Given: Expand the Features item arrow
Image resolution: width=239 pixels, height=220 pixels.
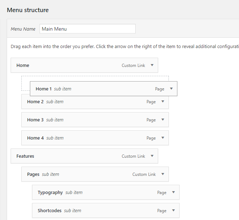Looking at the screenshot, I should [152, 156].
